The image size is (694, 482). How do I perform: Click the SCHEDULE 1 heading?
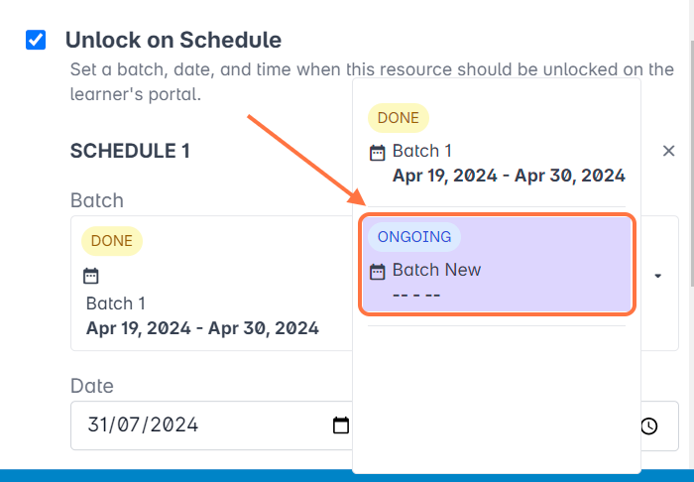click(129, 151)
